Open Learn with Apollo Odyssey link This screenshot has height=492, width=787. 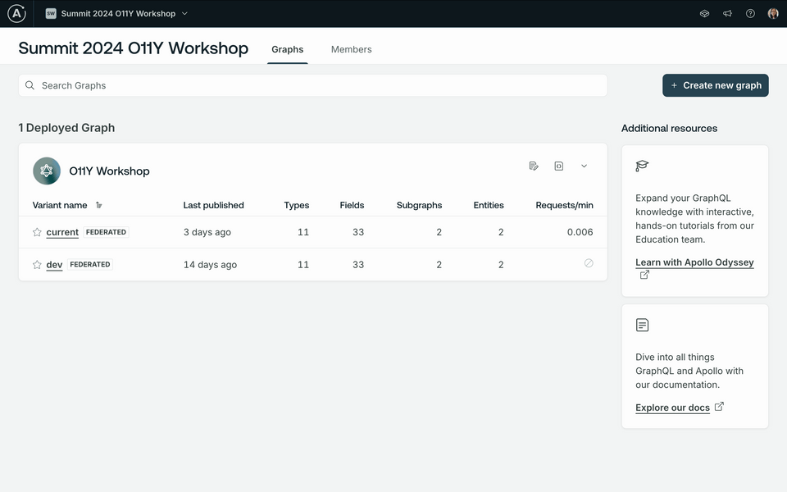pos(694,262)
